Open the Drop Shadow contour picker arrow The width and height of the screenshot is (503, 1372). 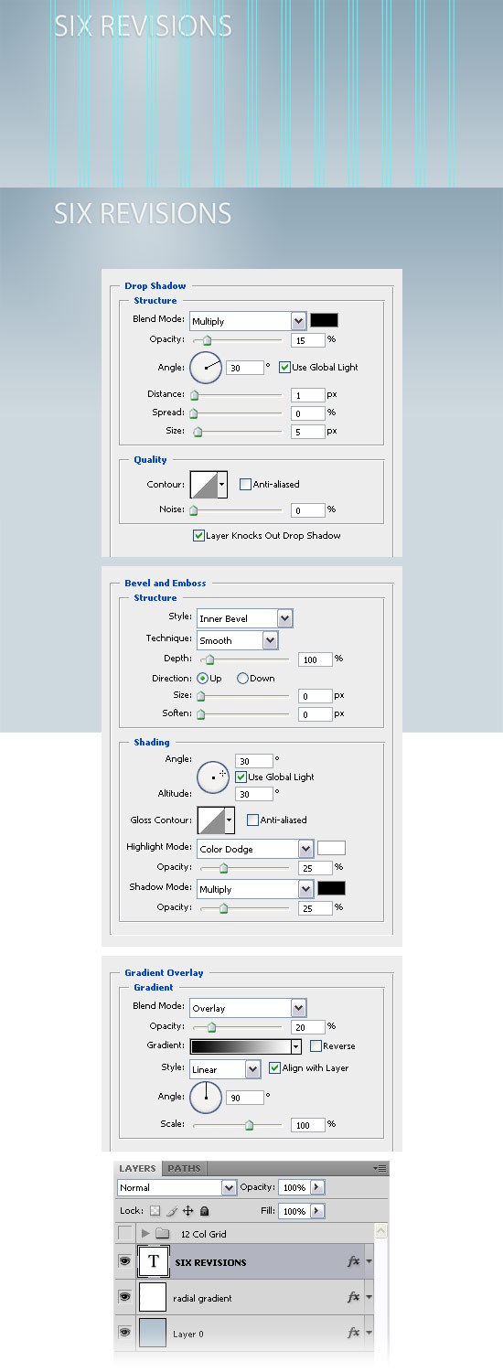point(221,484)
